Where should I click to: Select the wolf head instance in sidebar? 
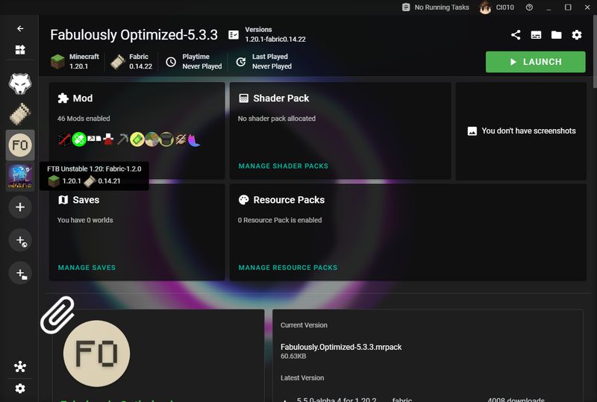20,84
